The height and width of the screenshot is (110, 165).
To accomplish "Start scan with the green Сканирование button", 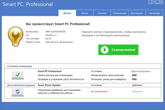I will click(x=118, y=50).
